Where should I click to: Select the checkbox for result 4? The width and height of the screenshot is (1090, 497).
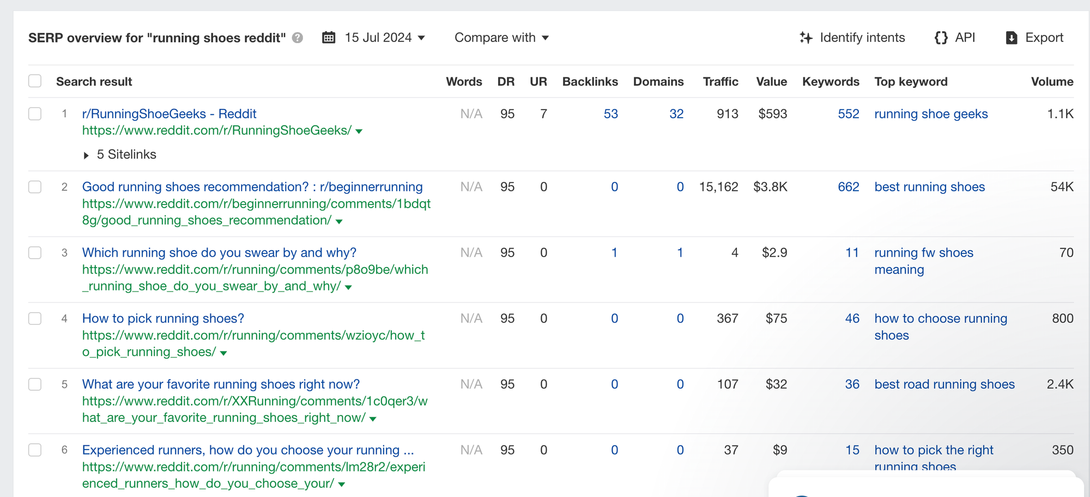coord(35,318)
